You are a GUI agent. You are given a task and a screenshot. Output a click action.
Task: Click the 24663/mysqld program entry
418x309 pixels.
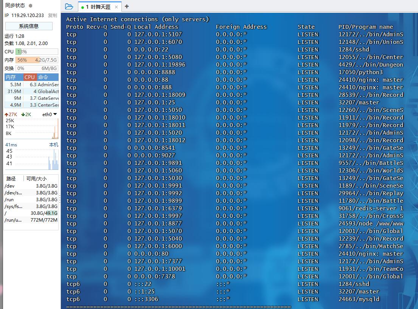(359, 299)
